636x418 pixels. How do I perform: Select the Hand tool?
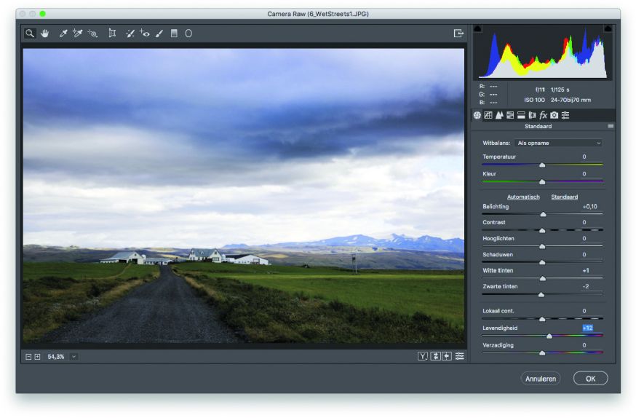[44, 33]
